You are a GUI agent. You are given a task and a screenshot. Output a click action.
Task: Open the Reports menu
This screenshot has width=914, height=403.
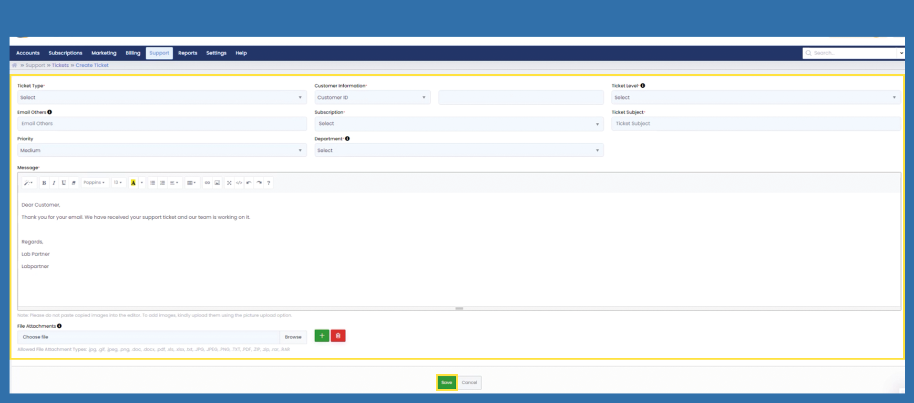coord(187,53)
